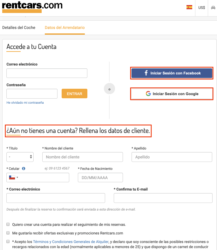The image size is (217, 250).
Task: Open the car icon in the header
Action: coord(213,8)
